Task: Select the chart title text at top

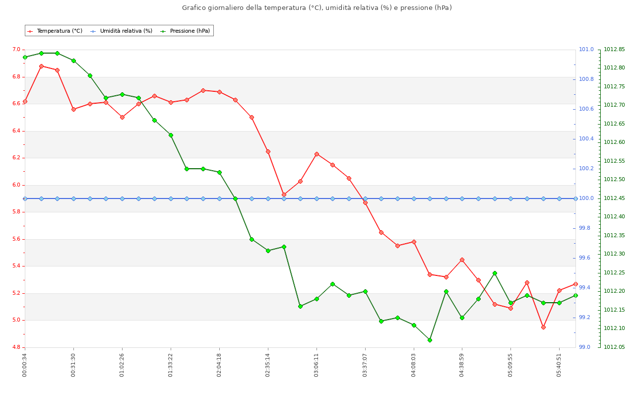Action: pyautogui.click(x=317, y=8)
